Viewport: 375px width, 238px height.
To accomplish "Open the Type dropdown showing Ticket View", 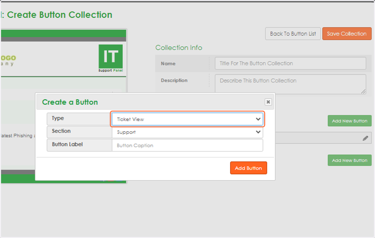I will (187, 119).
